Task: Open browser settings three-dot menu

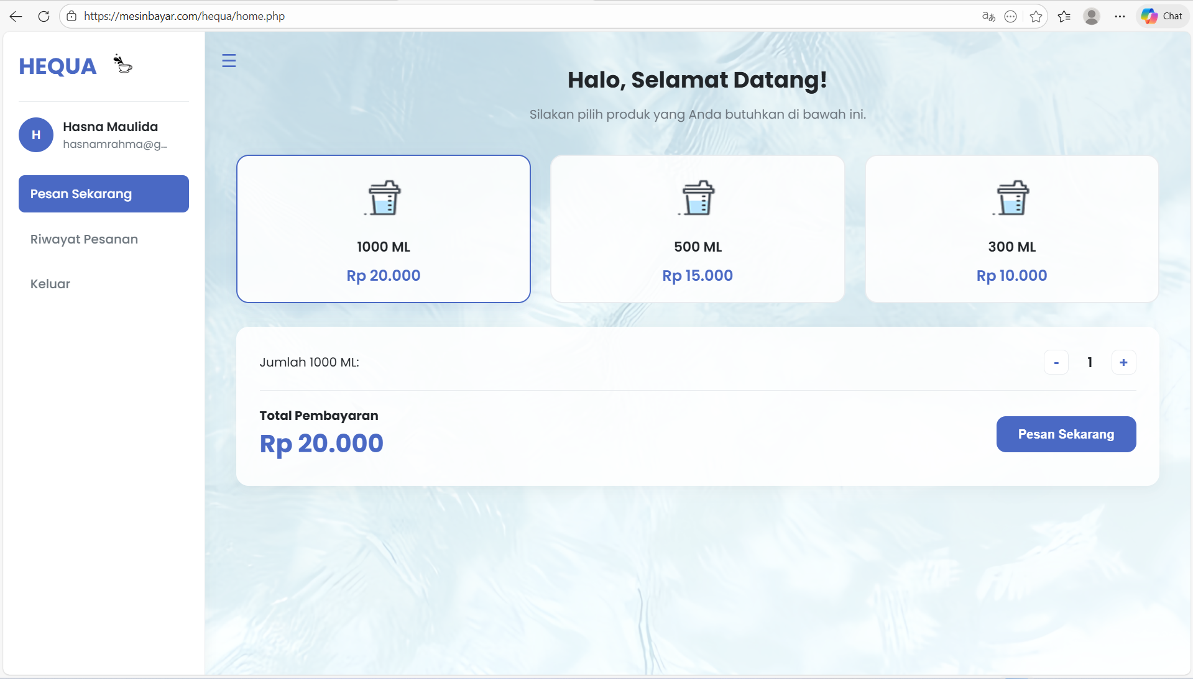Action: point(1120,16)
